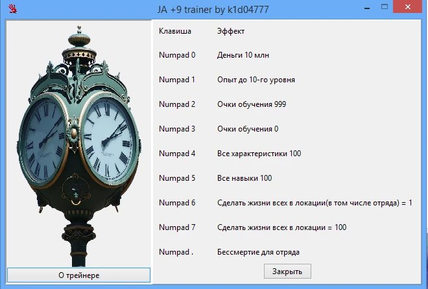Select the 'Numpad .' key label

click(176, 252)
